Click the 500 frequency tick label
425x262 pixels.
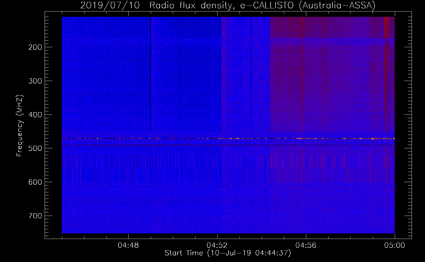[x=35, y=148]
